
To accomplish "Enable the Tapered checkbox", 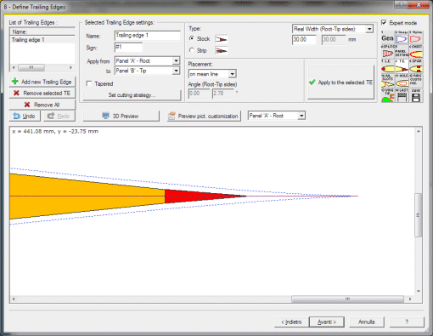I will [89, 83].
